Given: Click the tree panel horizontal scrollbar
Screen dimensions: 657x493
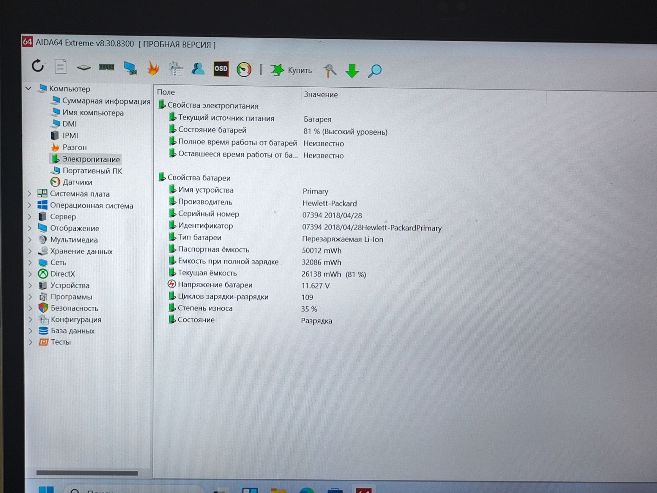Looking at the screenshot, I should pyautogui.click(x=87, y=473).
